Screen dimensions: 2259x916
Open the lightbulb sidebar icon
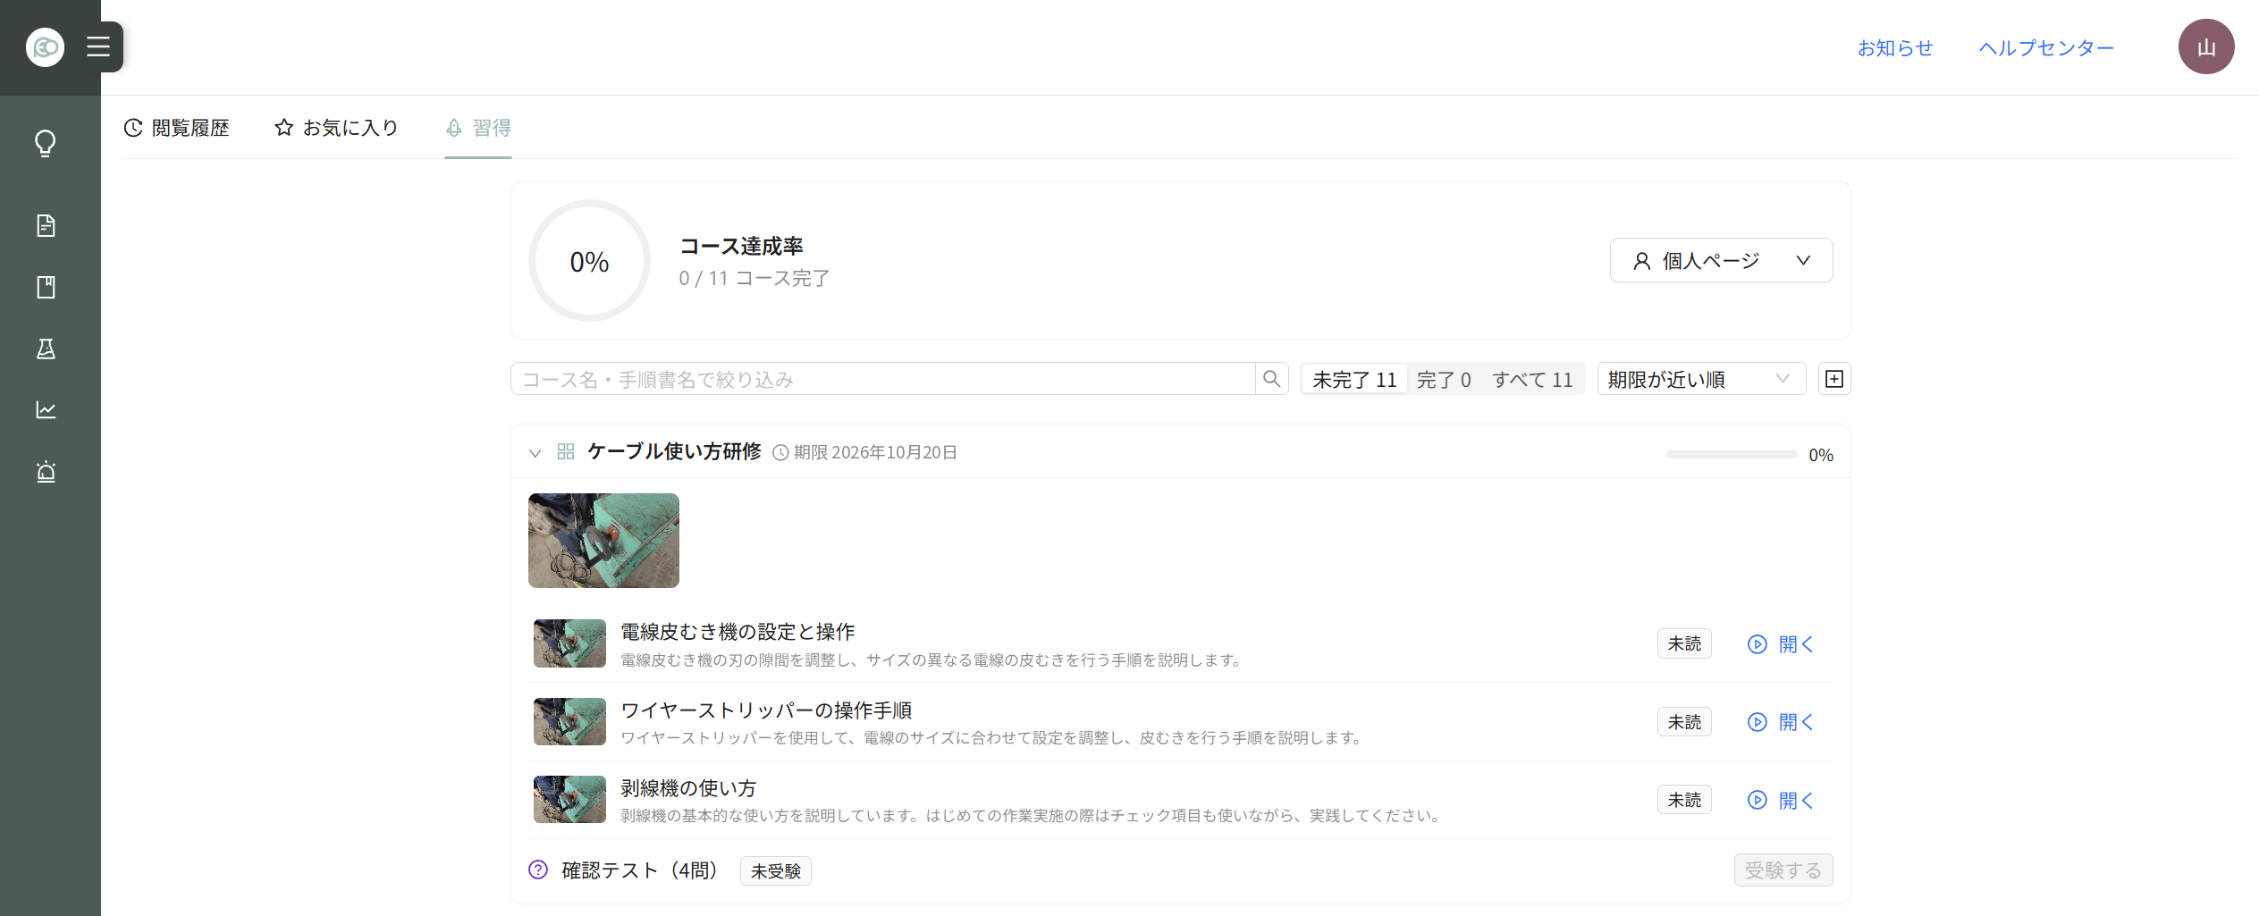pos(46,143)
